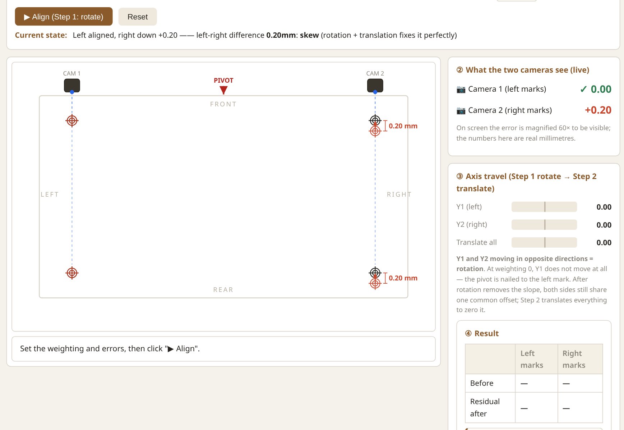Click the Before row Left marks cell
Screen dimensions: 624x430
536,383
